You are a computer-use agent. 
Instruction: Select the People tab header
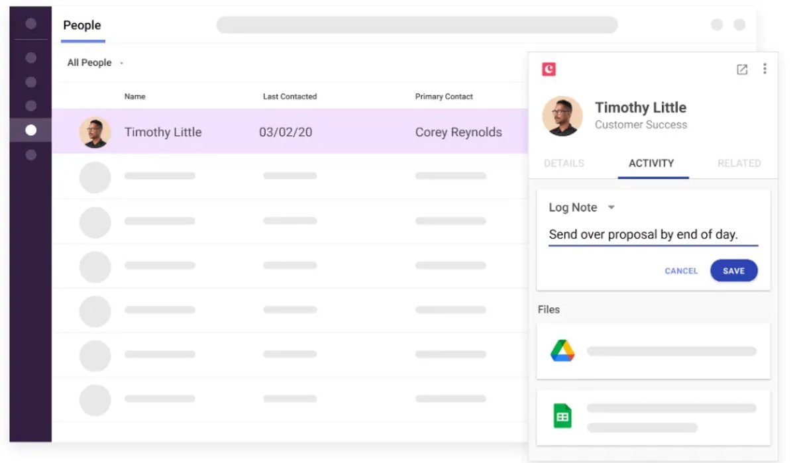tap(82, 25)
